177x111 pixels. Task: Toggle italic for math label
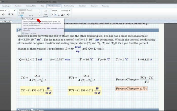[55, 15]
